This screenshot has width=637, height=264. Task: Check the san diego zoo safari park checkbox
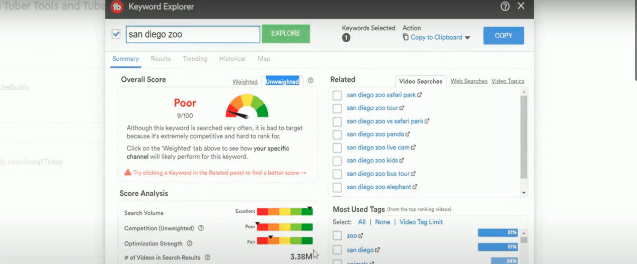pyautogui.click(x=337, y=95)
